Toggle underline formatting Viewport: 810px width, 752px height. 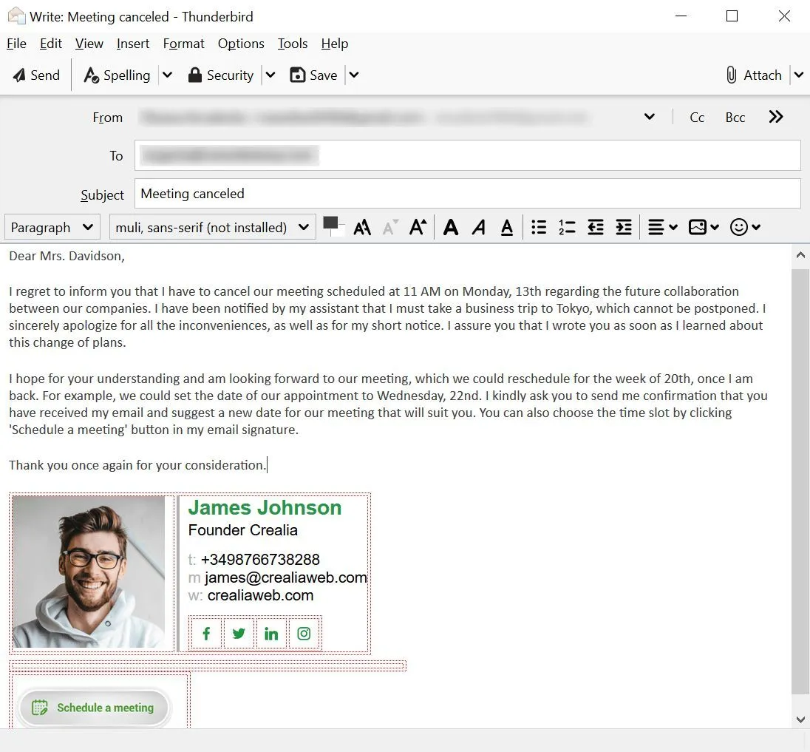[507, 227]
